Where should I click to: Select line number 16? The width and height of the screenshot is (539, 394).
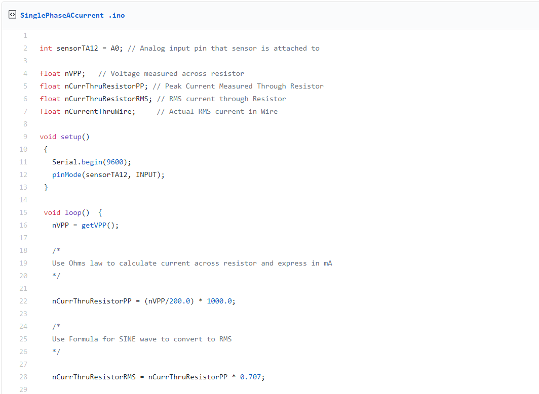pos(23,226)
